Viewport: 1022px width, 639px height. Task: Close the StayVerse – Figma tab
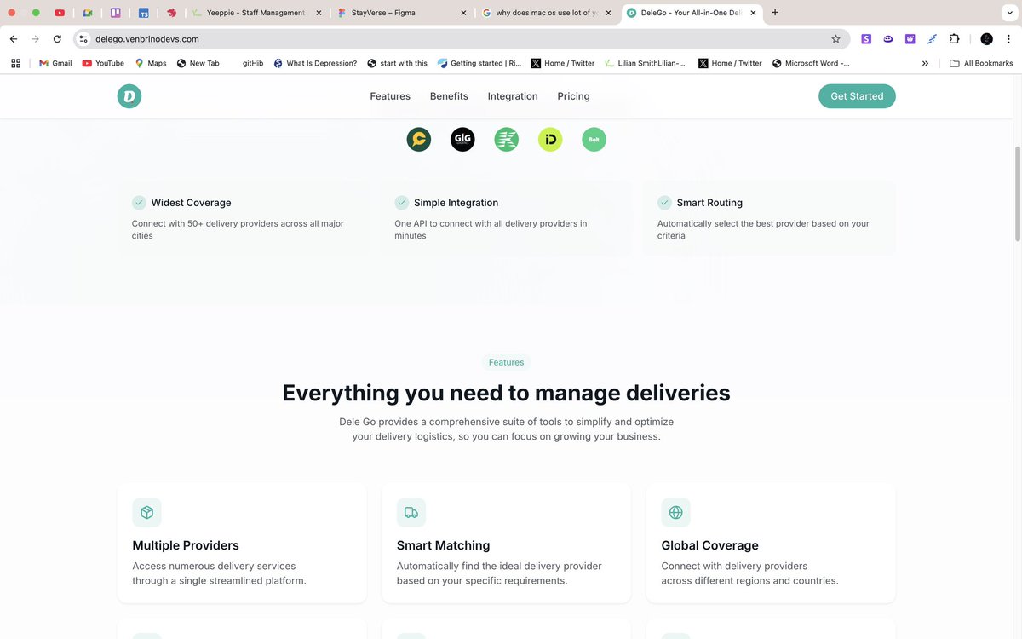tap(463, 13)
